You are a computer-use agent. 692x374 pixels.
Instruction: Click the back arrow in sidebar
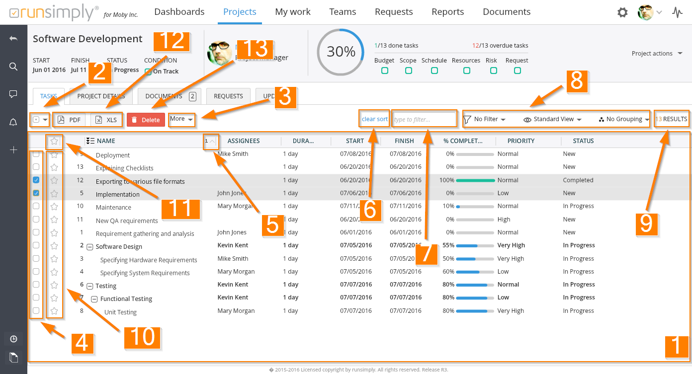pyautogui.click(x=13, y=39)
